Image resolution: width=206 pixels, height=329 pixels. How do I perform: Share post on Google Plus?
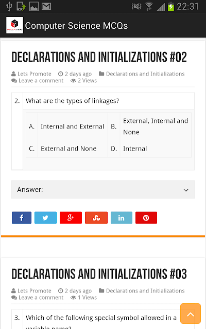[x=71, y=217]
